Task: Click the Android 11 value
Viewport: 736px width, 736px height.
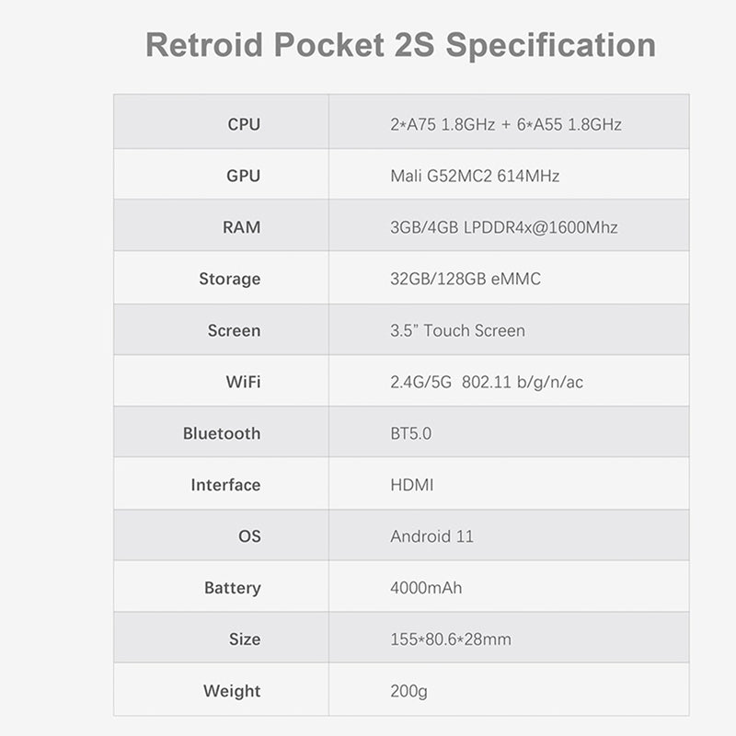Action: [x=431, y=536]
